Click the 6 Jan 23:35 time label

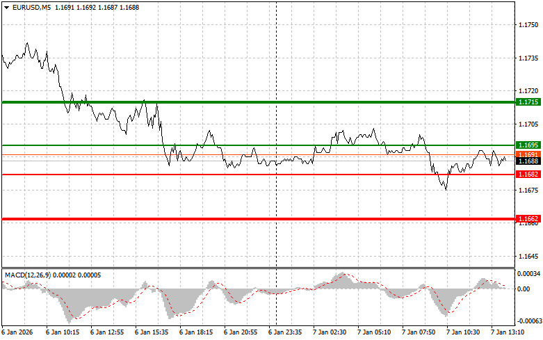click(x=285, y=332)
